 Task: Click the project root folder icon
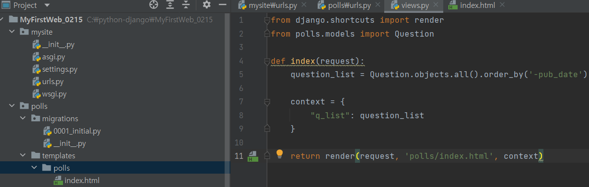(13, 19)
